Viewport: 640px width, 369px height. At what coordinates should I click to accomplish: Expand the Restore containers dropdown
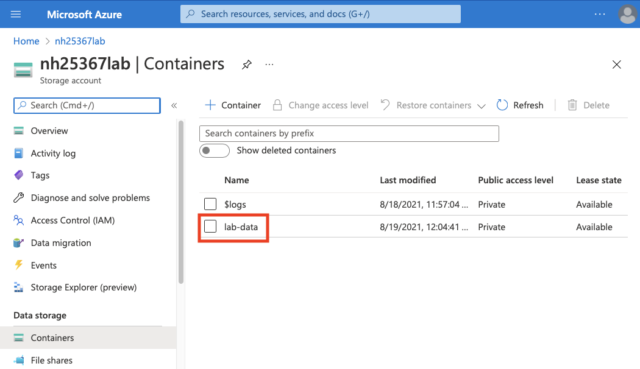pos(482,105)
